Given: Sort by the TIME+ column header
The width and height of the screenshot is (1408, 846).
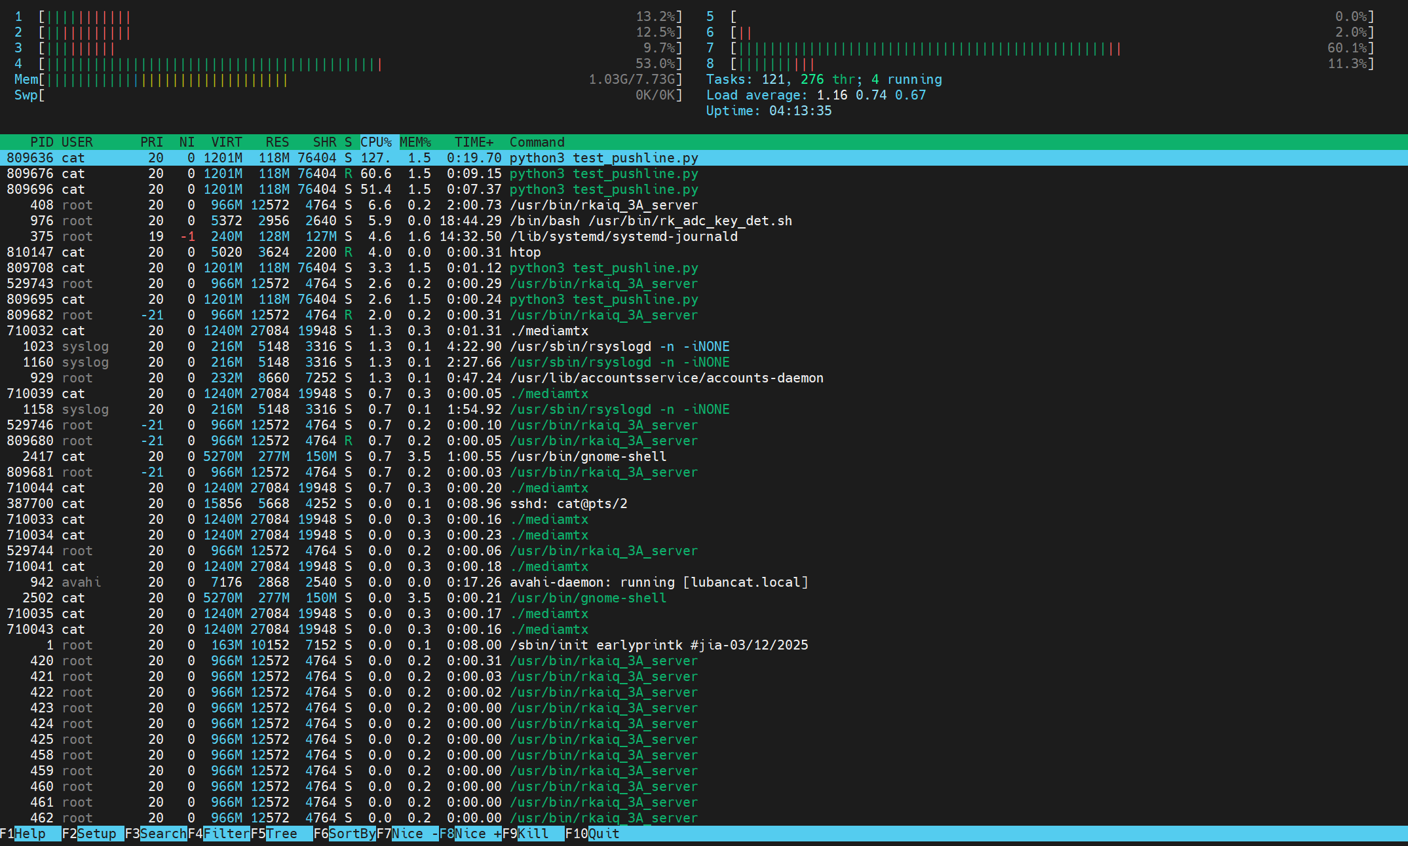Looking at the screenshot, I should (473, 142).
